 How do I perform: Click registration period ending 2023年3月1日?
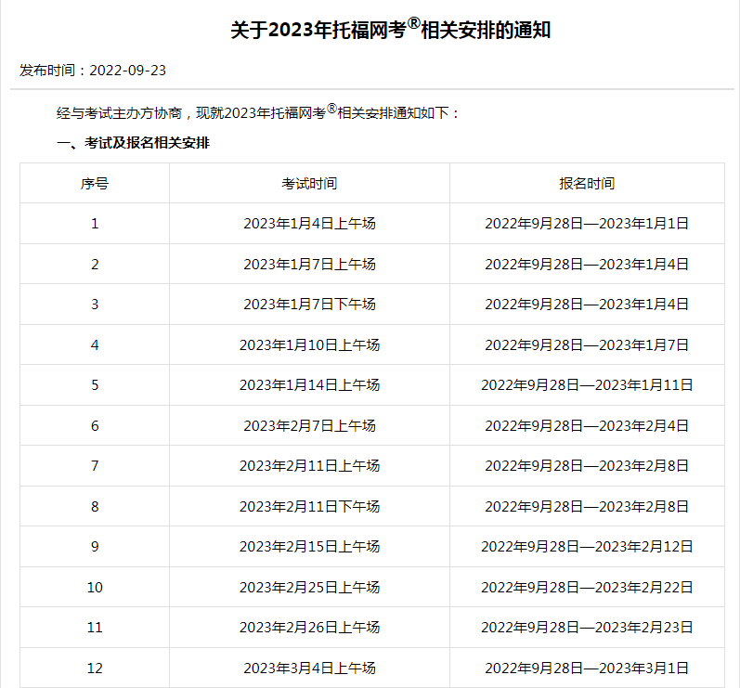pos(587,669)
